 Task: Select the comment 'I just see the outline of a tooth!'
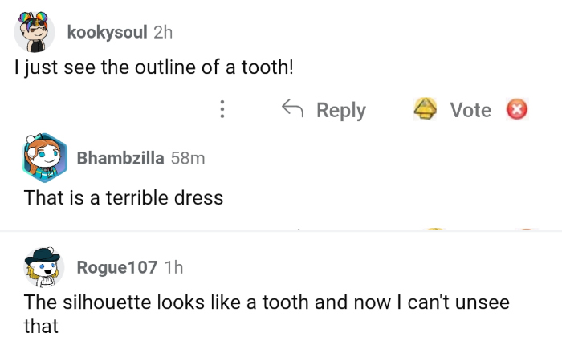tap(154, 68)
